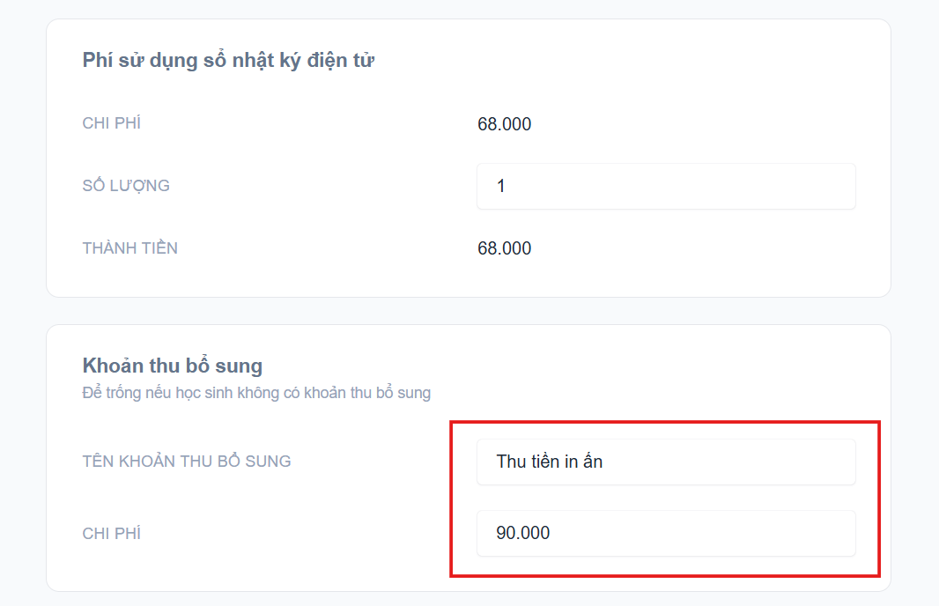Viewport: 939px width, 606px height.
Task: Click the cost field containing 90.000
Action: [x=665, y=533]
